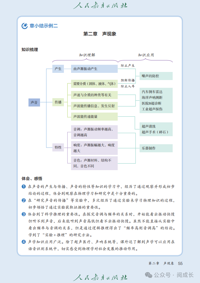Screen dimensions: 200x283
Task: Select the 特性 branch node
Action: click(x=58, y=147)
